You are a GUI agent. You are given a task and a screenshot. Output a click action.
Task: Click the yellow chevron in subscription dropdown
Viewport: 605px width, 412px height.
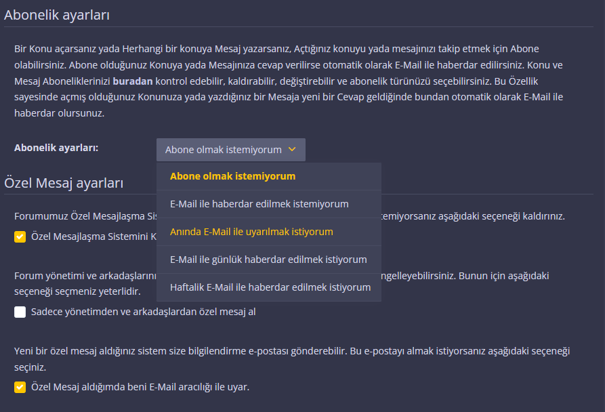292,149
